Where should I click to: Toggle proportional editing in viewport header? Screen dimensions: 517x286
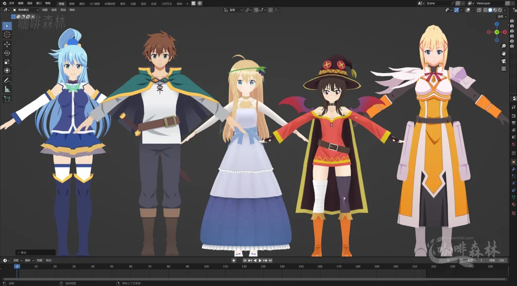click(271, 10)
